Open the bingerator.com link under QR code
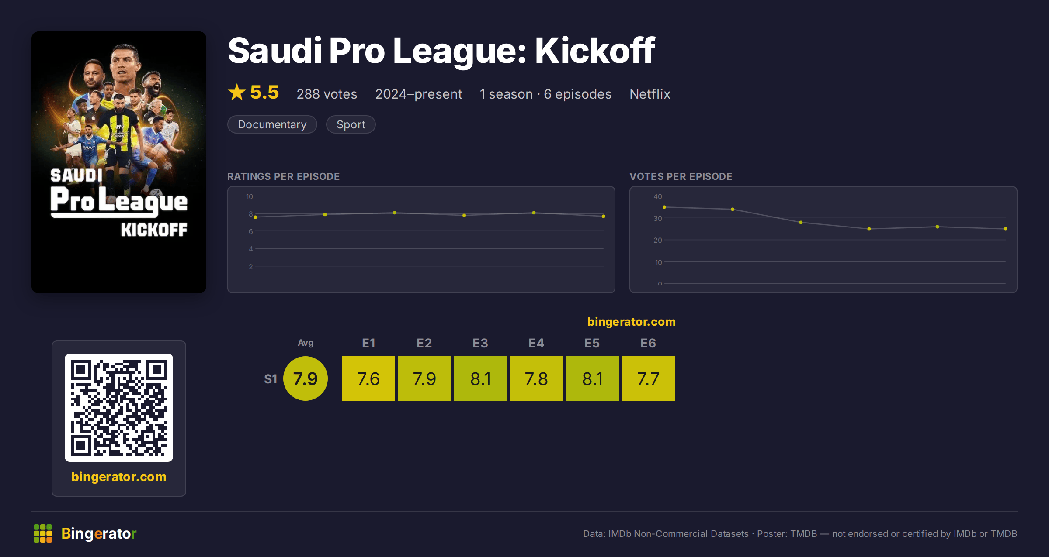 119,476
